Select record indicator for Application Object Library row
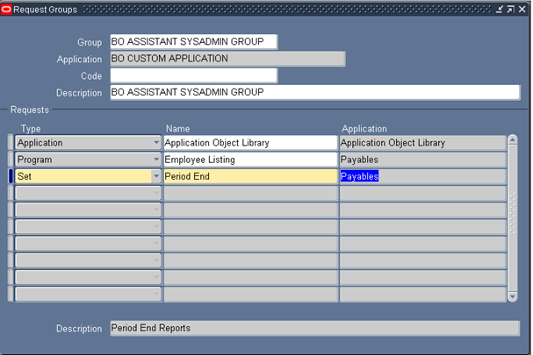The image size is (533, 355). 11,143
